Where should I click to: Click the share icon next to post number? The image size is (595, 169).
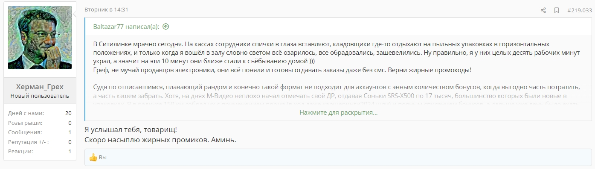coord(543,10)
